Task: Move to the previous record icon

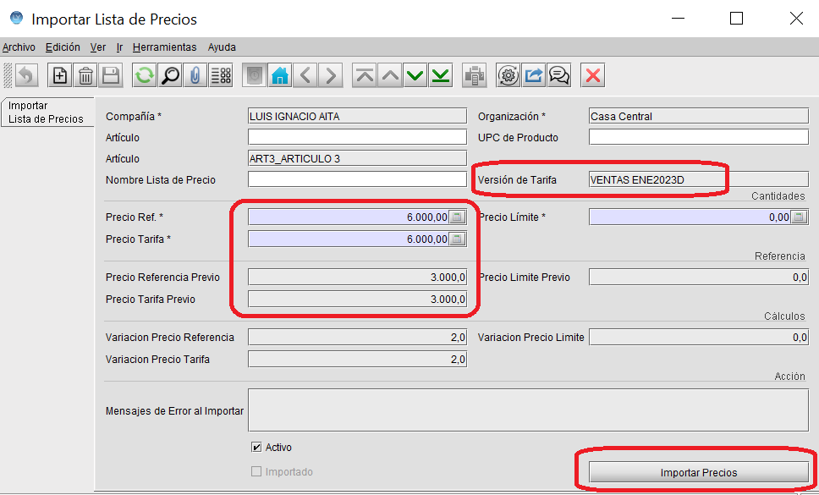Action: 390,75
